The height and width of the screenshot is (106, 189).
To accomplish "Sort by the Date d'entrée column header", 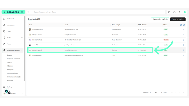I will (143, 25).
